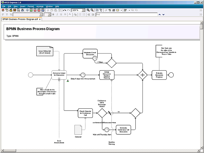204x153 pixels.
Task: Click the Open folder icon
Action: [11, 10]
